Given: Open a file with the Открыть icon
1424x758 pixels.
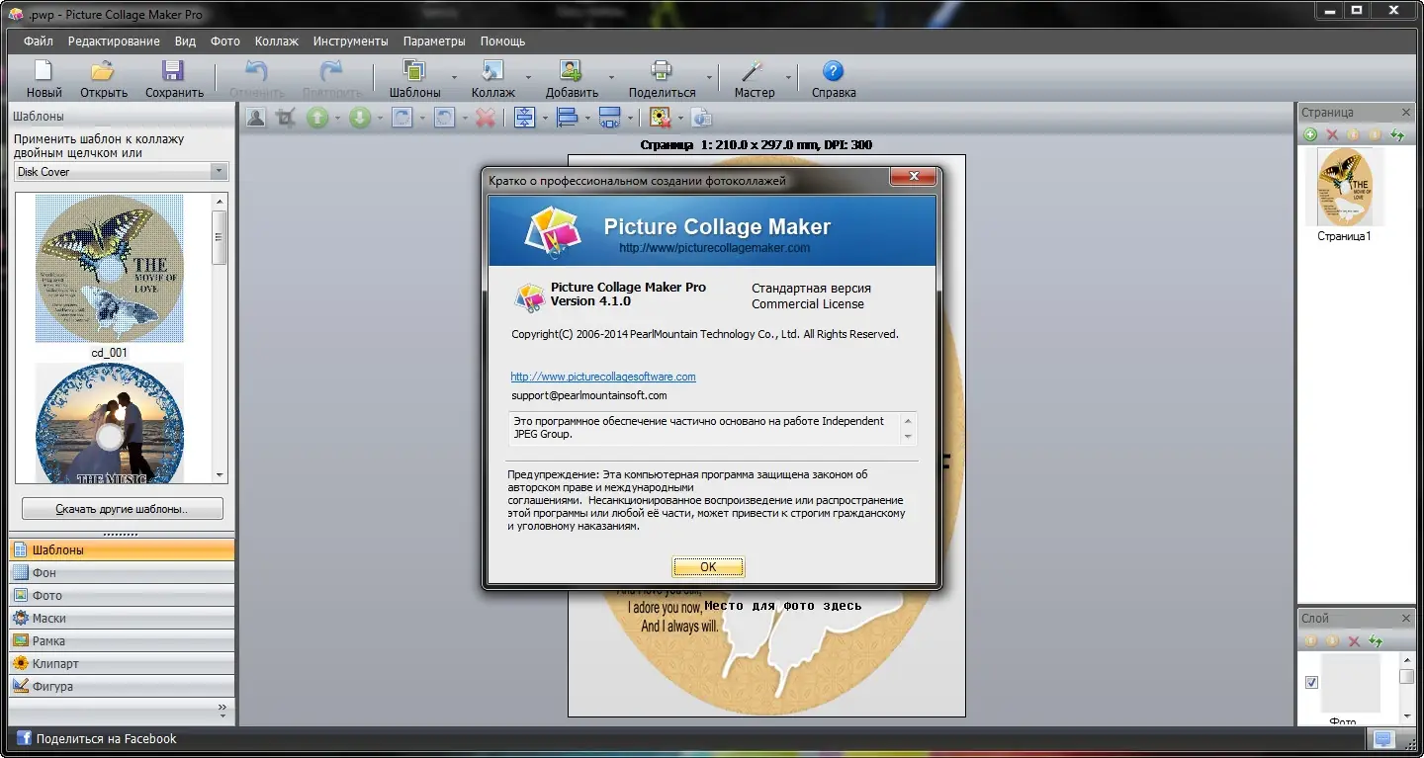Looking at the screenshot, I should (103, 71).
